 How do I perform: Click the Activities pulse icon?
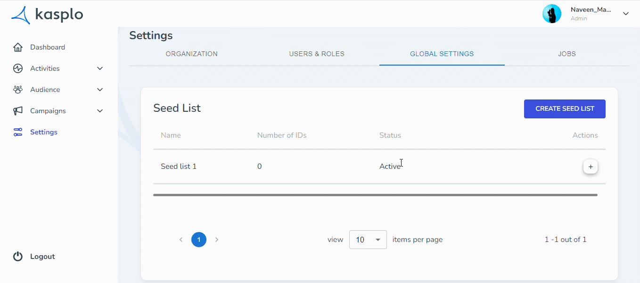coord(18,68)
